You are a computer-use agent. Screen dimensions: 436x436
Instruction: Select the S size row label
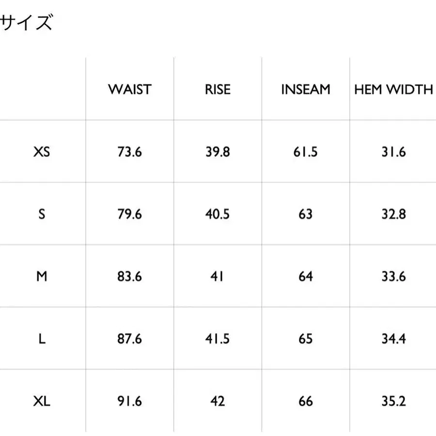pos(42,214)
